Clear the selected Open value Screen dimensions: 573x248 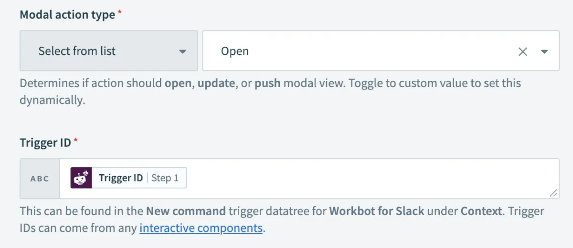523,51
